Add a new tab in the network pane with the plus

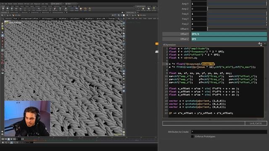[138, 12]
